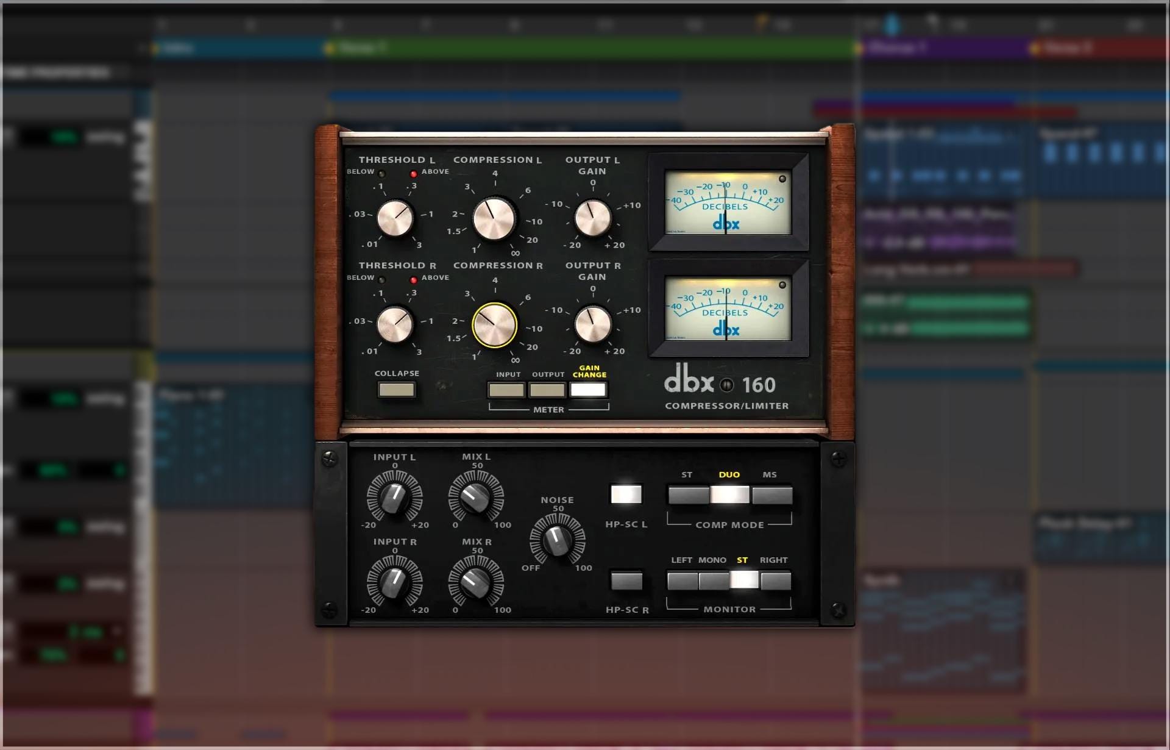1170x750 pixels.
Task: Click the Input R knob
Action: pyautogui.click(x=395, y=582)
